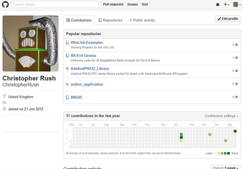Click the darkest green legend square near More
Screen dimensions: 243x169
pyautogui.click(x=228, y=153)
